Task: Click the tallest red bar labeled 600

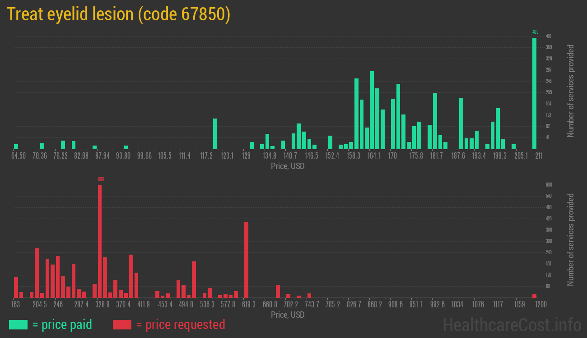Action: [100, 241]
